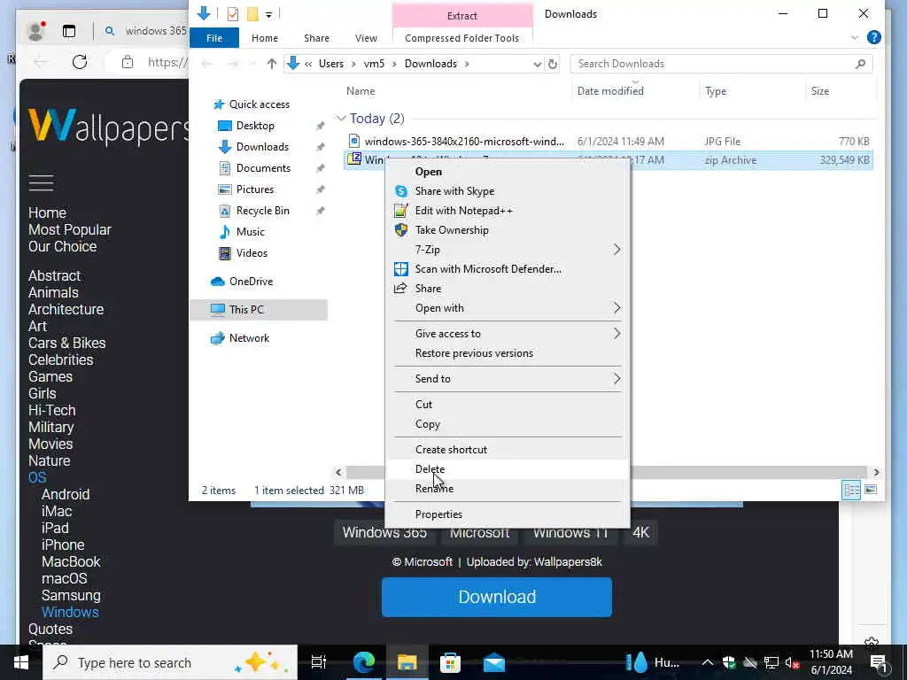The image size is (907, 680).
Task: Choose Copy in the context menu
Action: 508,424
